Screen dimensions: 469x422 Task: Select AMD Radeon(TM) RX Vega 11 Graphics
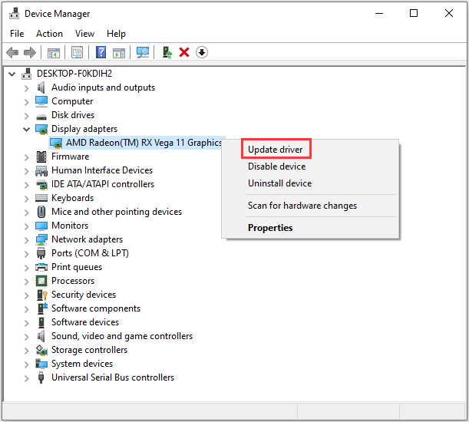(x=144, y=143)
